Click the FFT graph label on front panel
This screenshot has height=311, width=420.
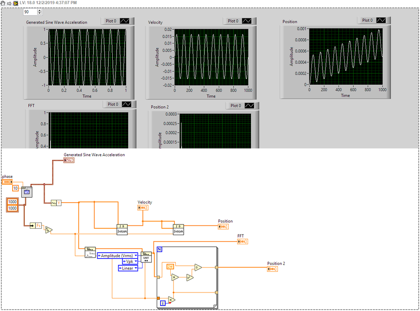[x=32, y=106]
